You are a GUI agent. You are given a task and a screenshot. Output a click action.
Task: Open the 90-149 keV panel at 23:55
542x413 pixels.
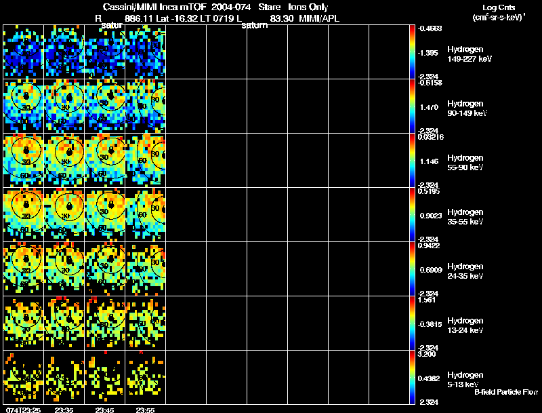146,106
